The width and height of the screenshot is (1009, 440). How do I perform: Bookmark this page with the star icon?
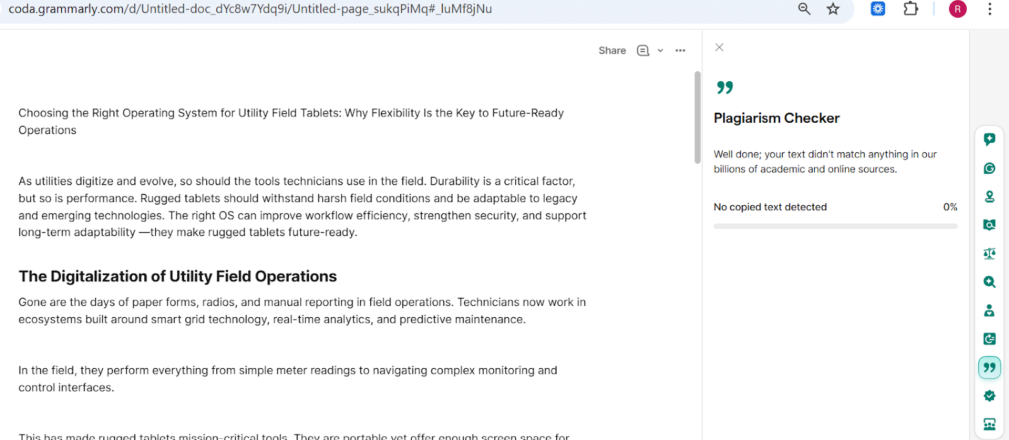pos(833,9)
